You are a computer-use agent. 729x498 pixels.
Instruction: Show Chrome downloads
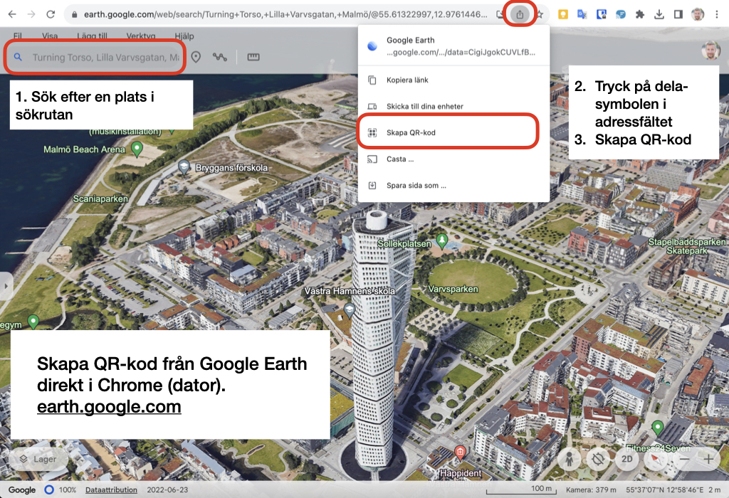click(x=659, y=14)
